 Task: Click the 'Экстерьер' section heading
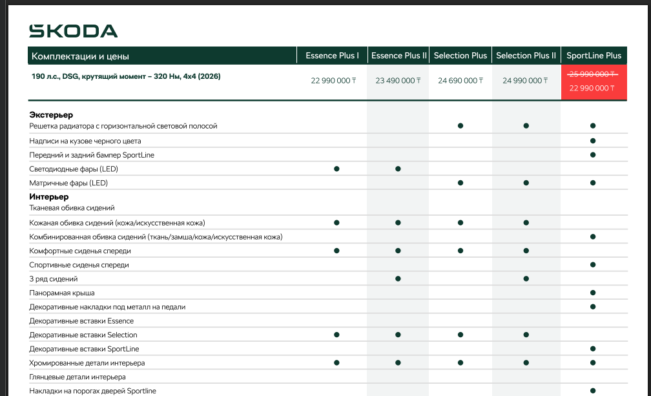51,115
